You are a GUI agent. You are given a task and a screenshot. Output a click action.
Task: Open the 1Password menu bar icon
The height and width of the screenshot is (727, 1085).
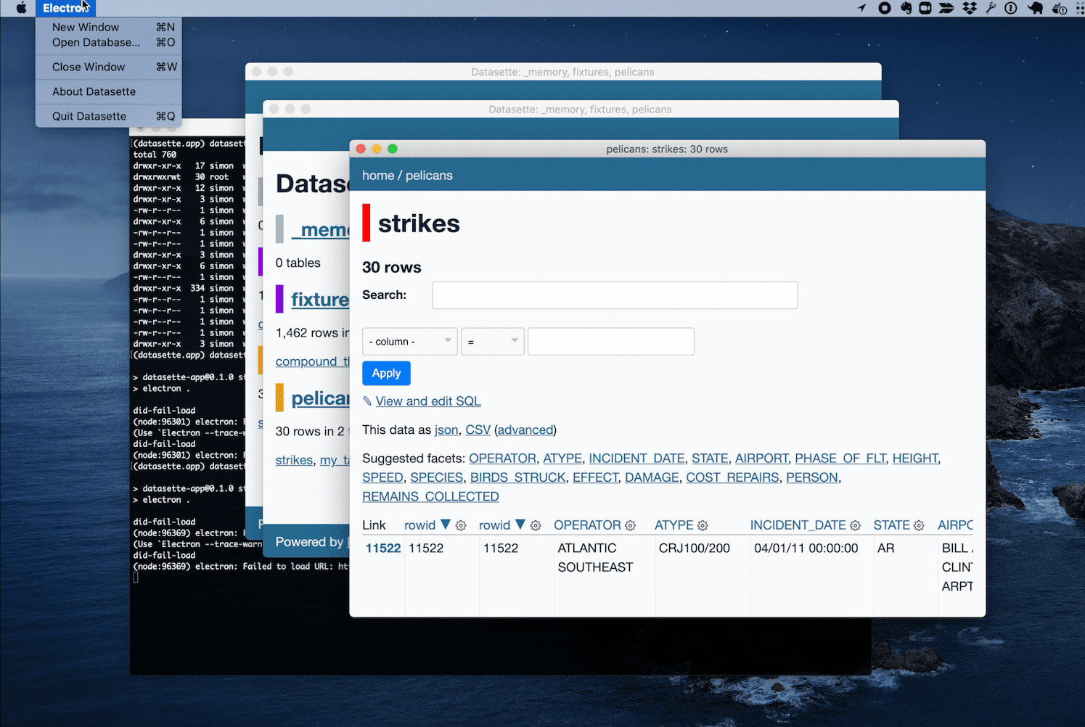click(x=1011, y=8)
